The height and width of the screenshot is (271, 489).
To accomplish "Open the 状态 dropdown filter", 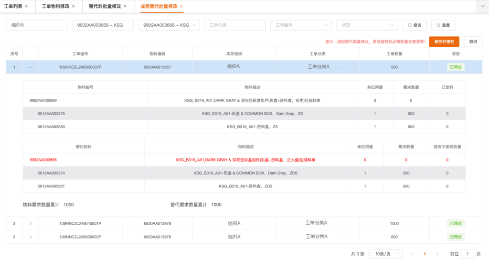I will pyautogui.click(x=367, y=25).
